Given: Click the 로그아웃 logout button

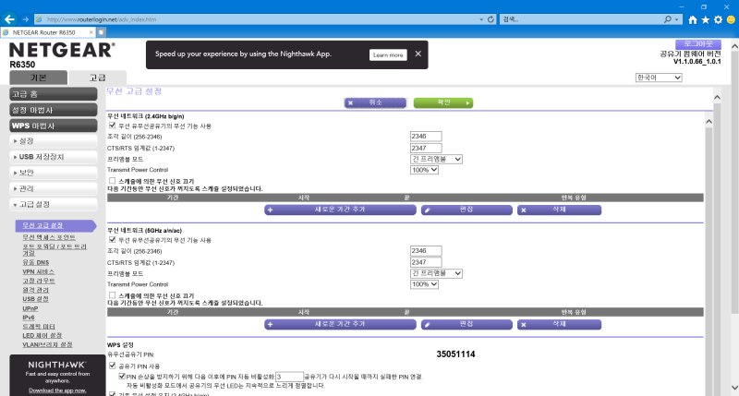Looking at the screenshot, I should [698, 43].
